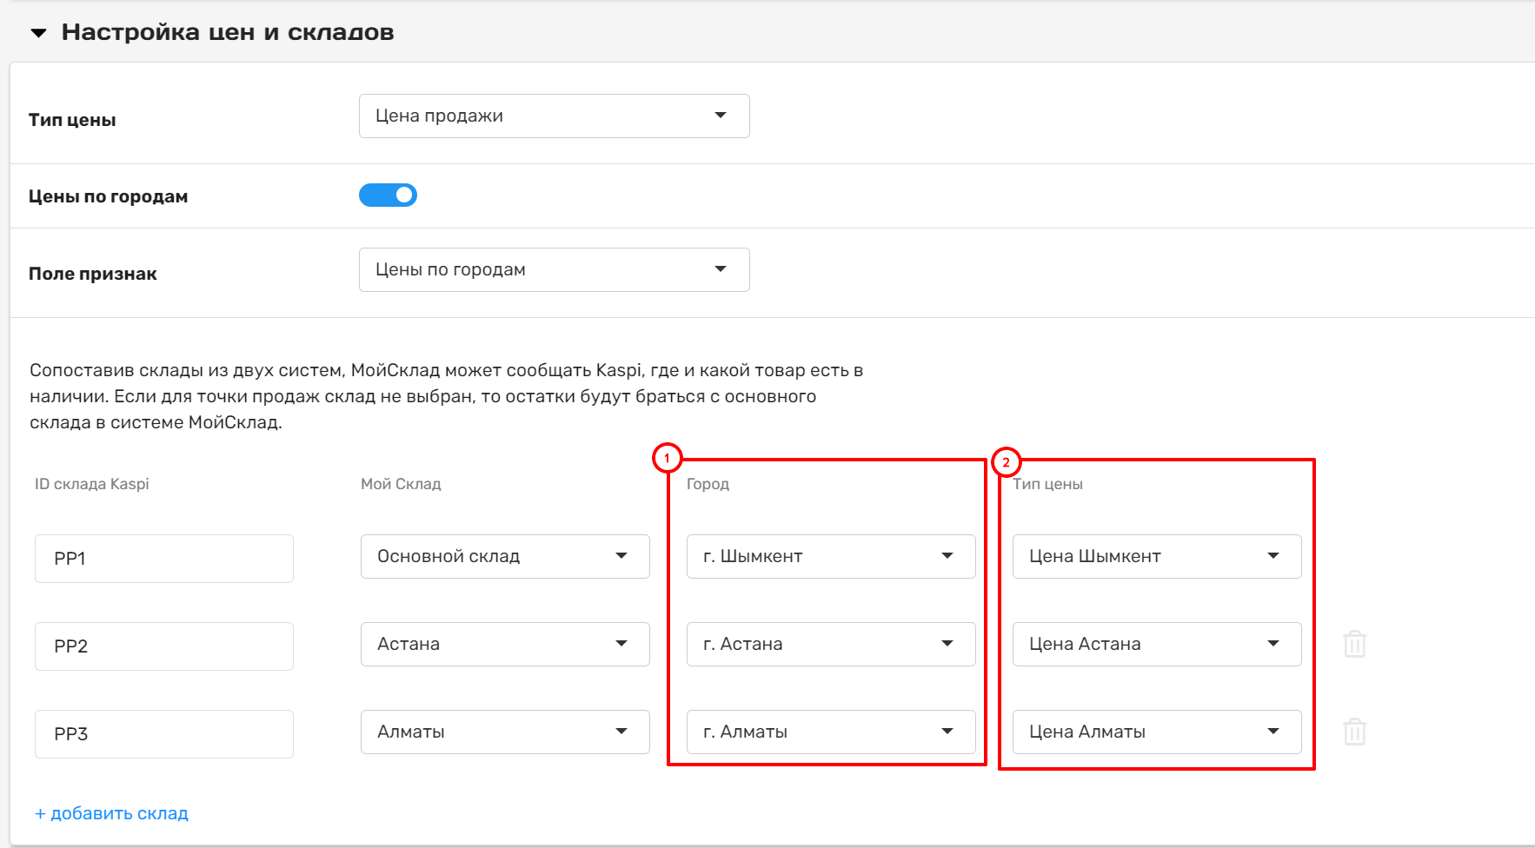Click the + добавить склад link
This screenshot has width=1535, height=848.
pos(111,813)
